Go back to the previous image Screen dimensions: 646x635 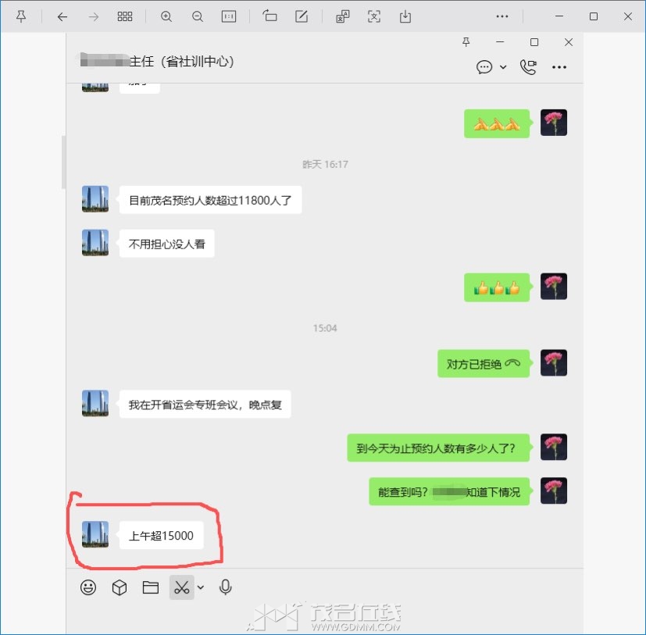point(62,16)
